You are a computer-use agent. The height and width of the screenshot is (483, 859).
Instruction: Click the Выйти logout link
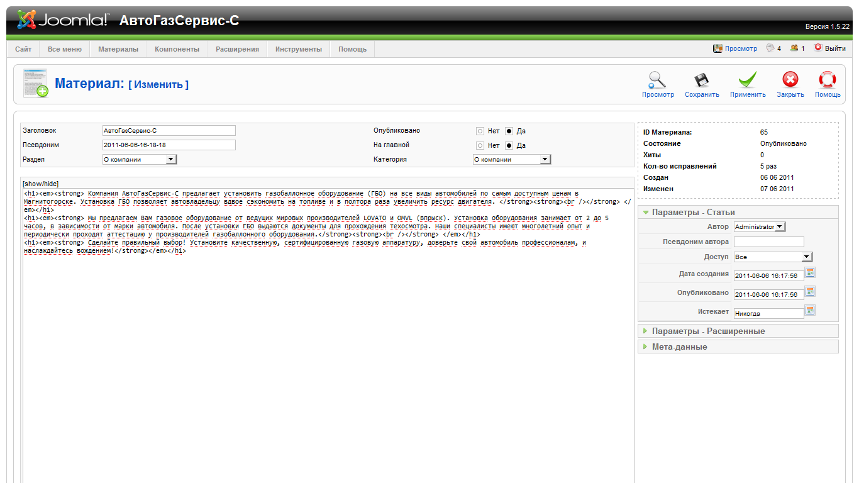point(835,48)
